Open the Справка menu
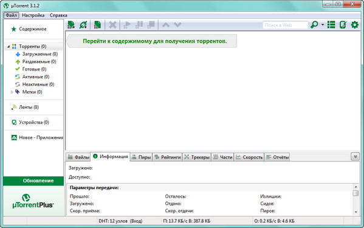This screenshot has width=364, height=228. pyautogui.click(x=58, y=15)
